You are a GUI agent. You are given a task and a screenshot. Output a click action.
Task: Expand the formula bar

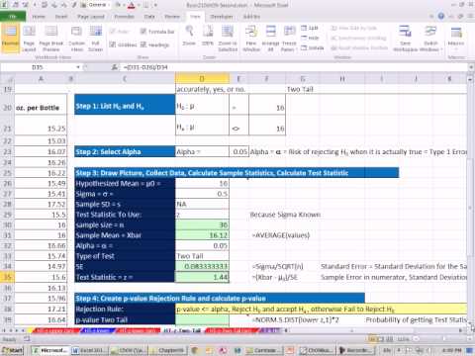click(471, 67)
